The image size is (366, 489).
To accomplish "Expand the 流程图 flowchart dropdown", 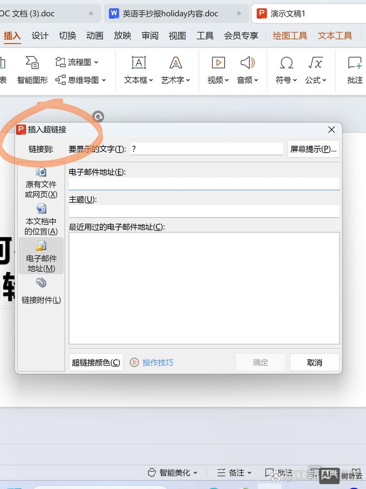I will (x=77, y=62).
